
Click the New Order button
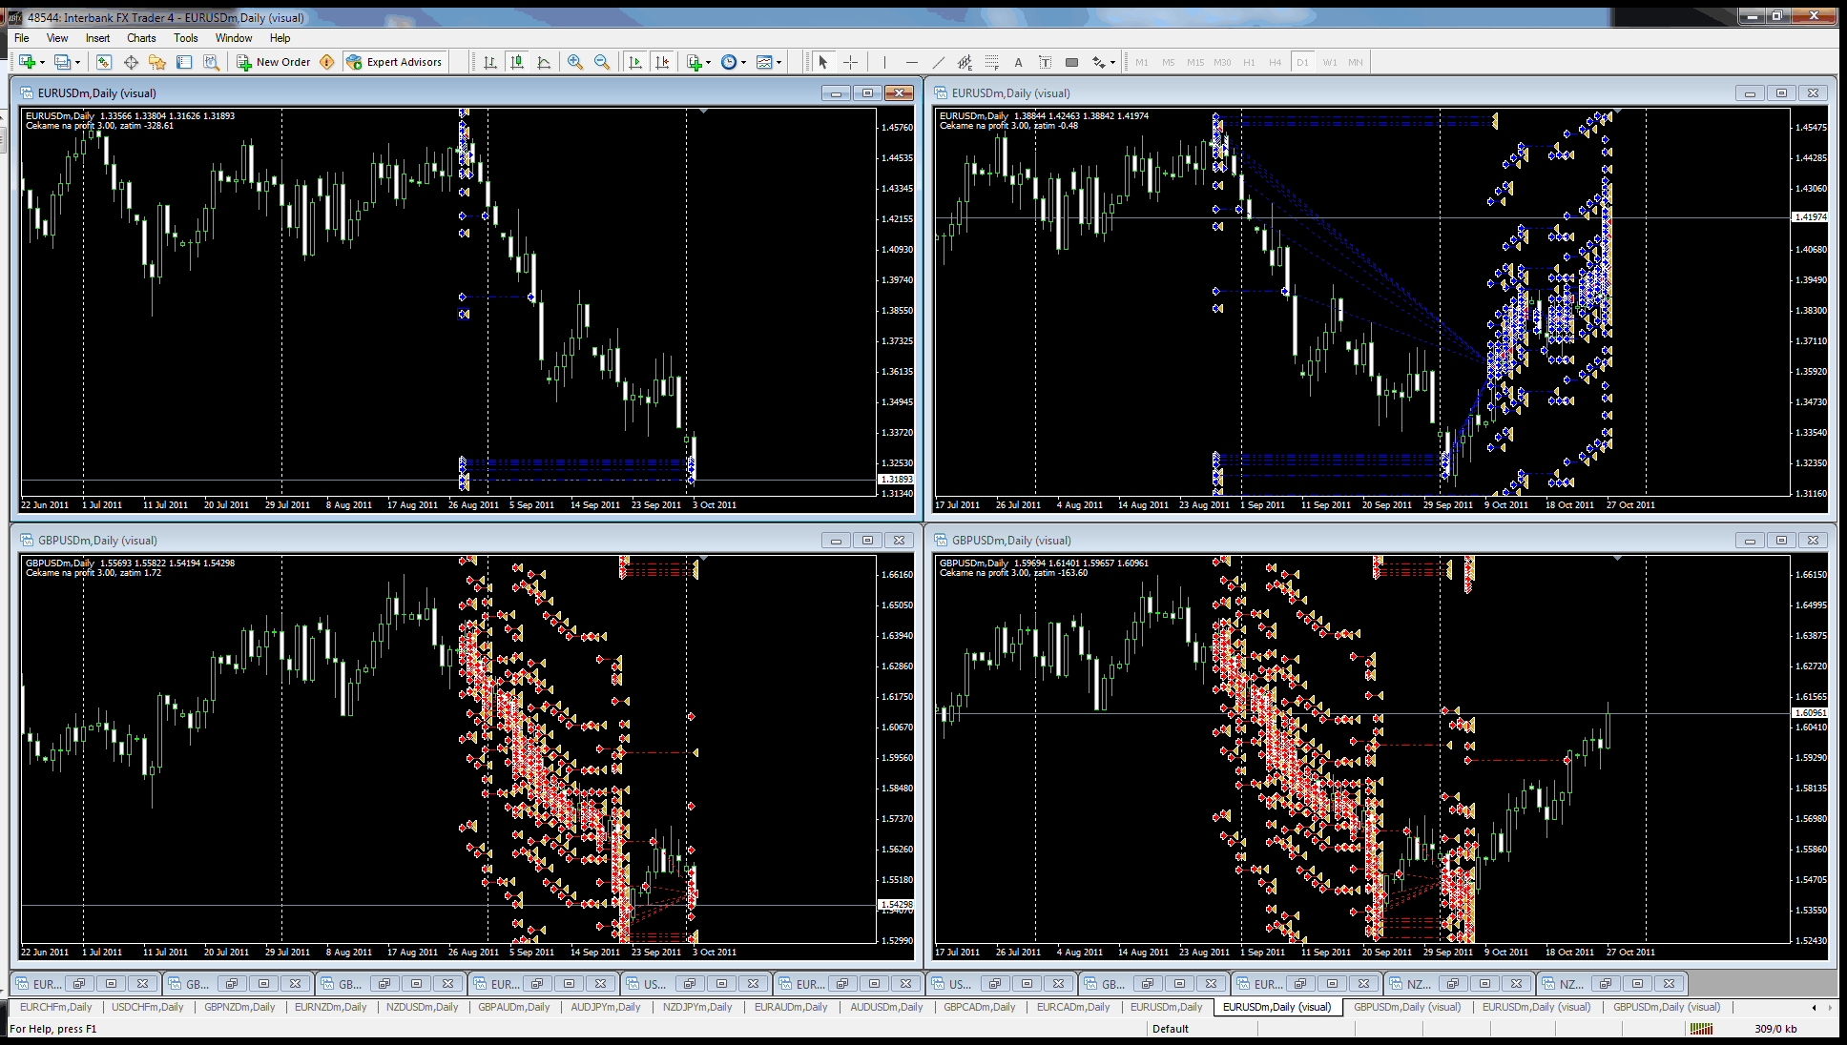coord(275,62)
